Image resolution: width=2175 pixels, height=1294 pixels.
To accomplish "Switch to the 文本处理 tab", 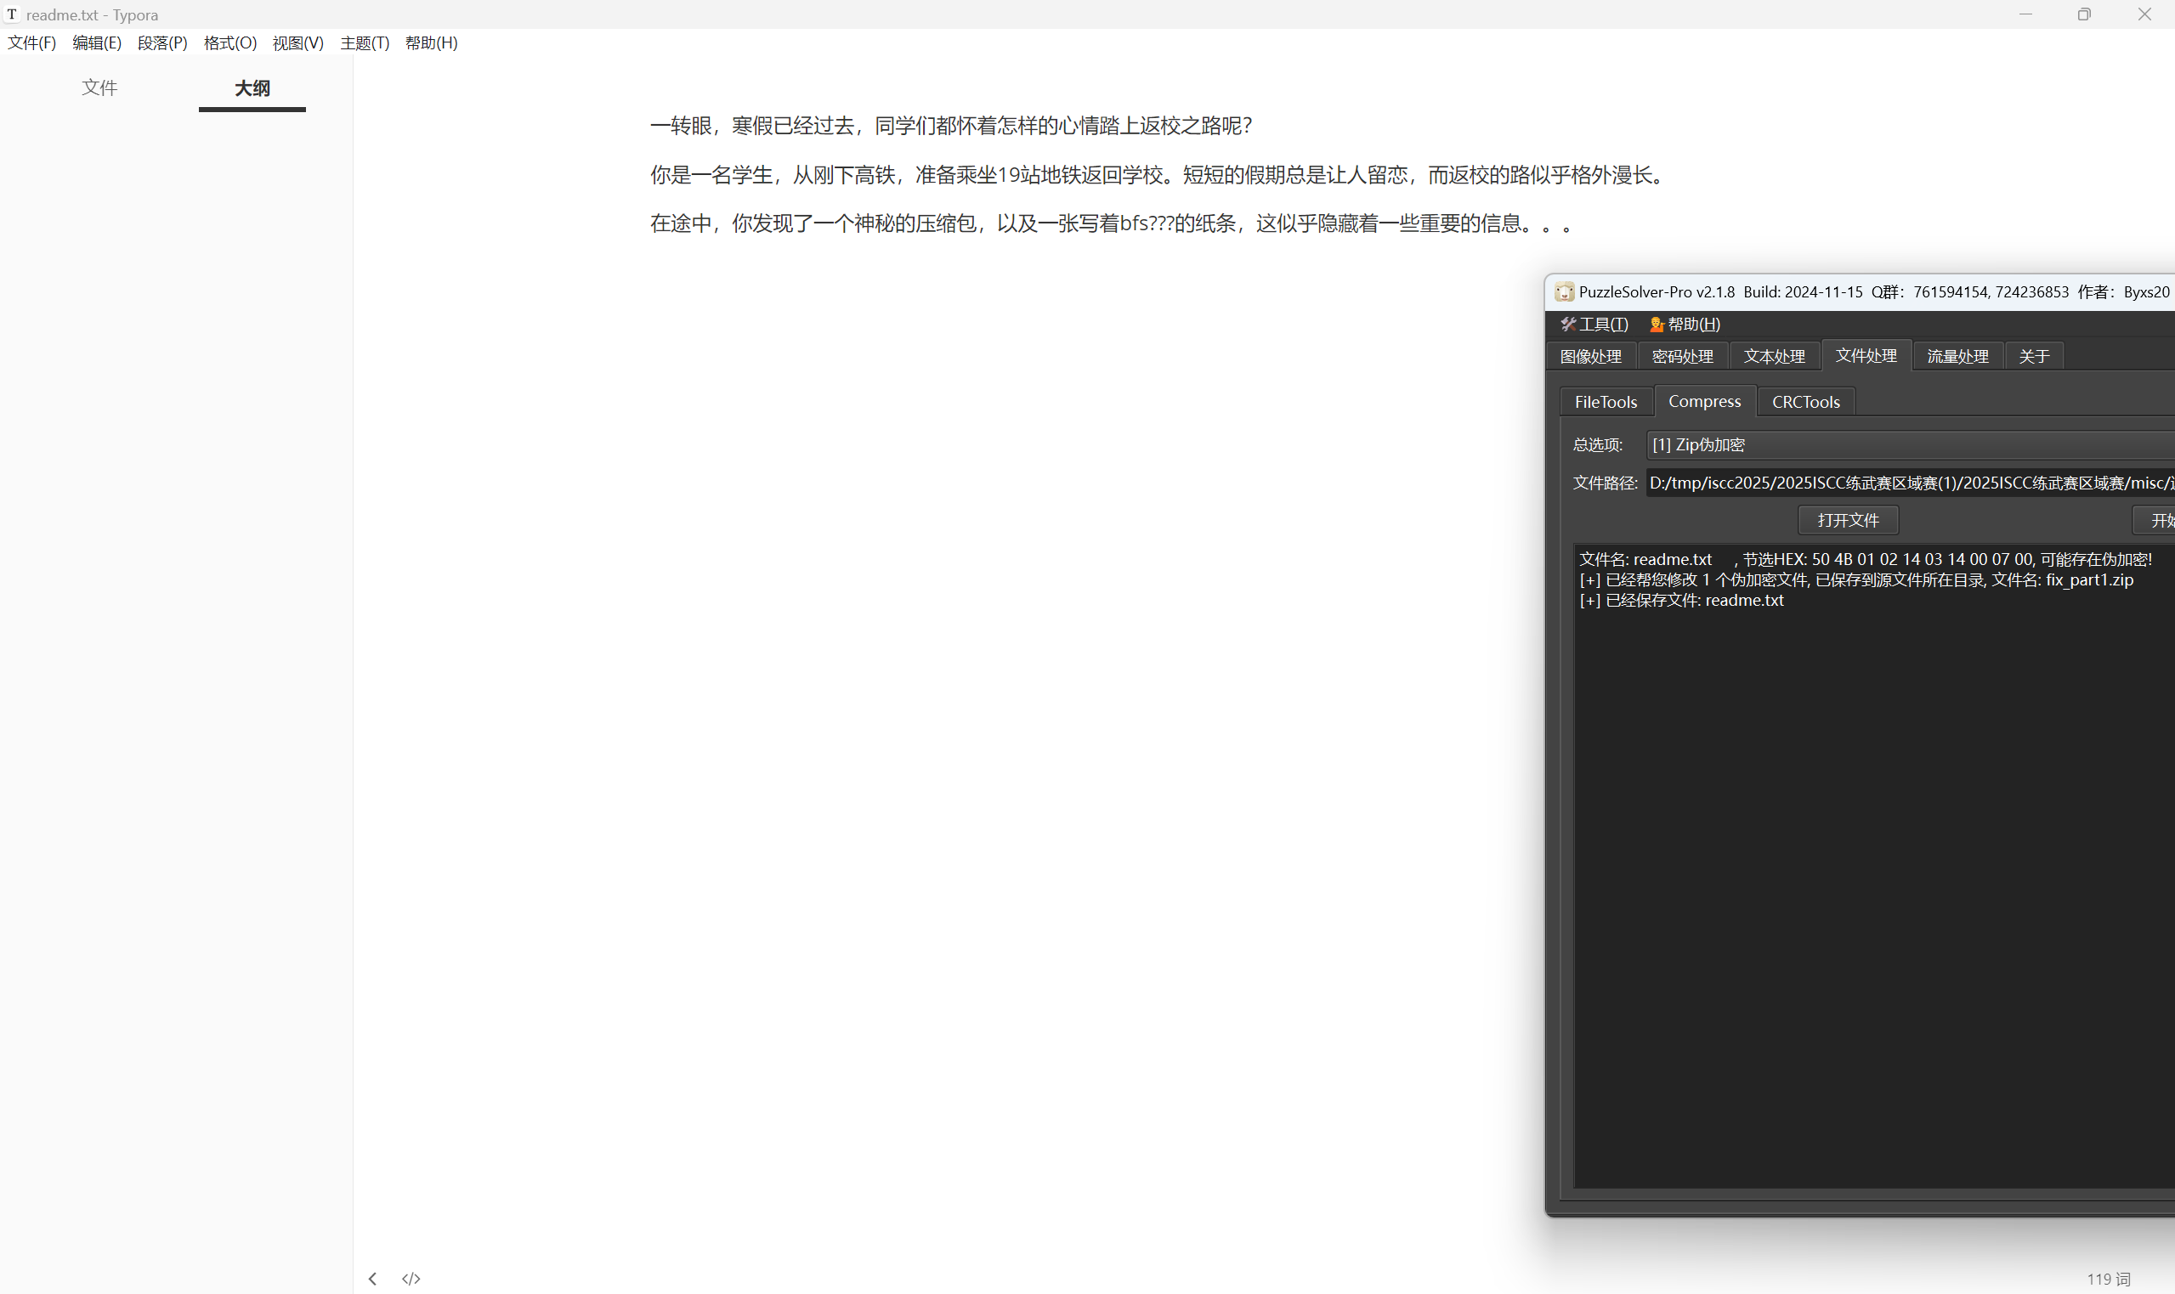I will (x=1774, y=356).
